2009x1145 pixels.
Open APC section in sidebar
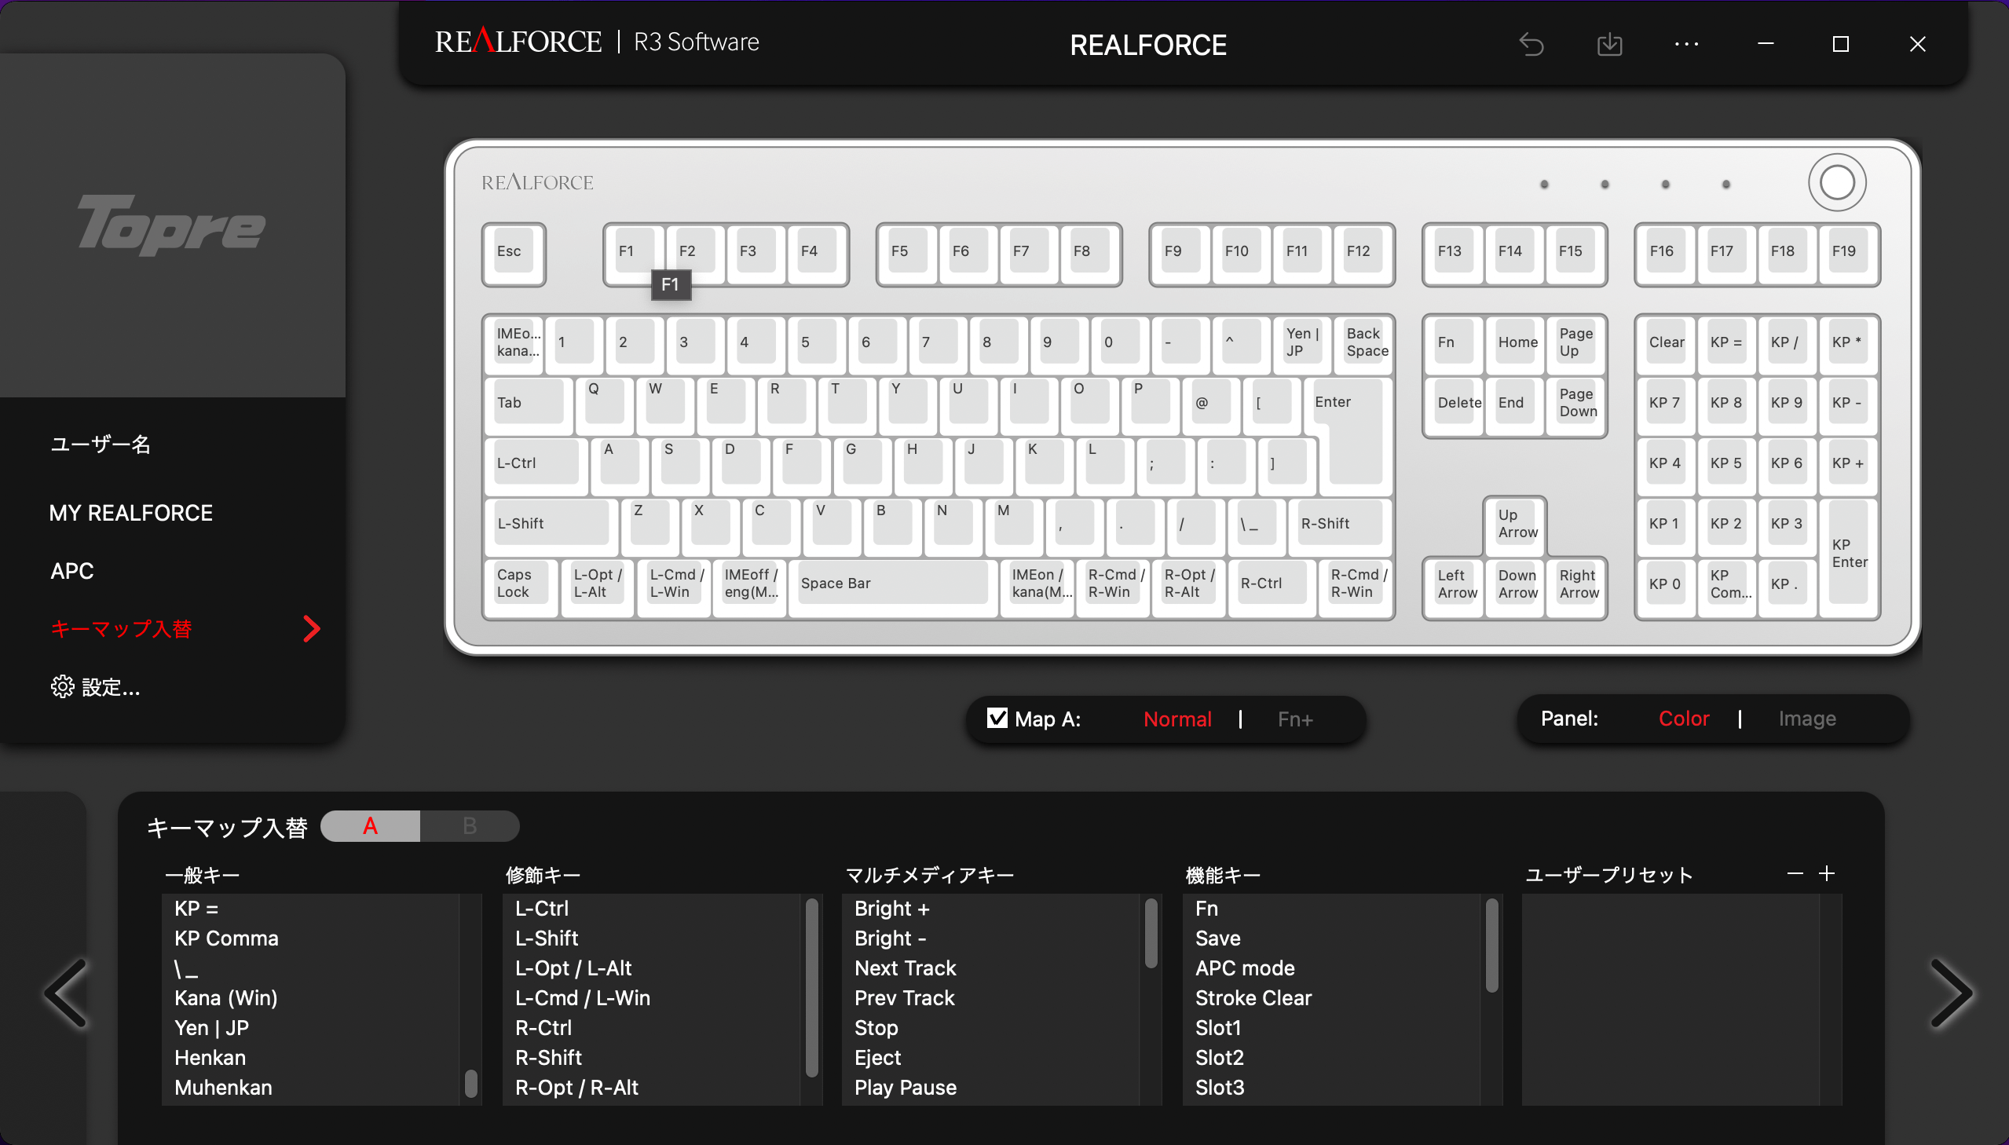tap(71, 571)
